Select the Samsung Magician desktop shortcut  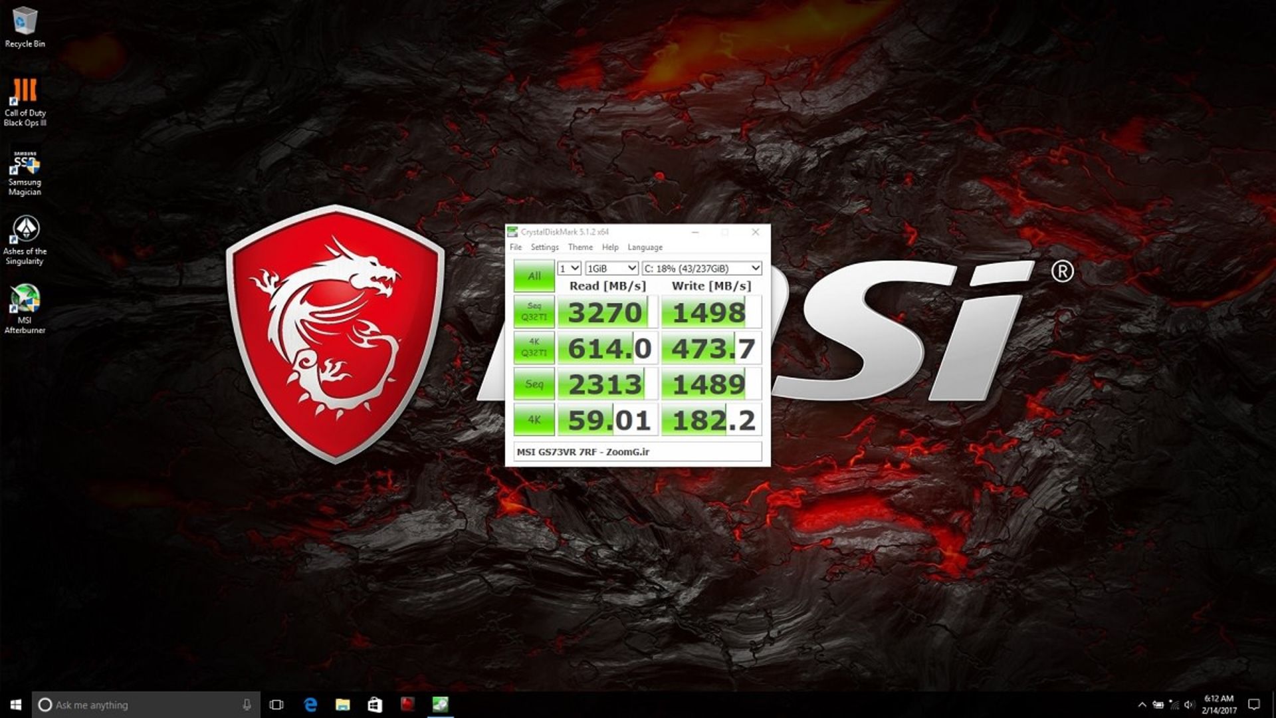(x=25, y=173)
